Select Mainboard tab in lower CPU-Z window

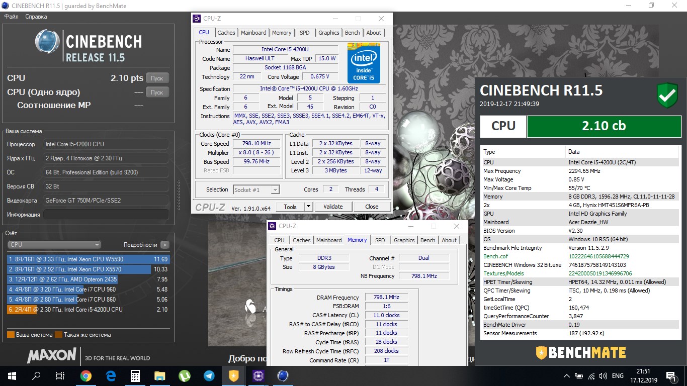point(329,240)
